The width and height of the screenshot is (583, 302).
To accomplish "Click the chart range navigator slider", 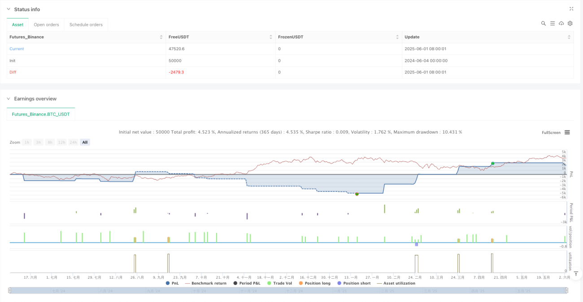I will point(289,291).
